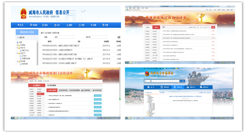Click the national emblem logo of Weihai government
This screenshot has width=247, height=133.
pyautogui.click(x=23, y=14)
